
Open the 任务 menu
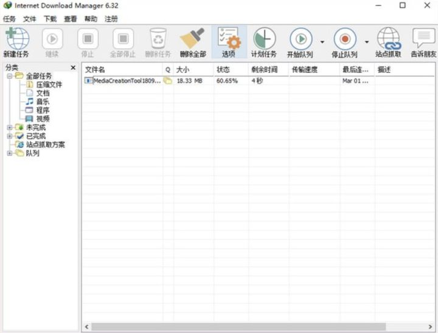coord(9,19)
